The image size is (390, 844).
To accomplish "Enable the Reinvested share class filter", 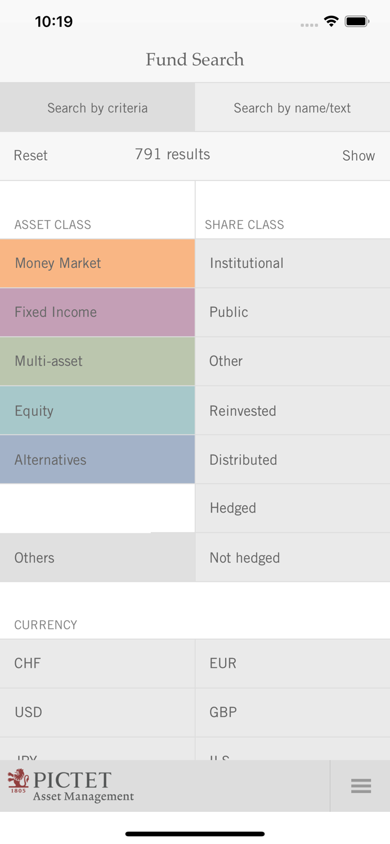I will (292, 410).
